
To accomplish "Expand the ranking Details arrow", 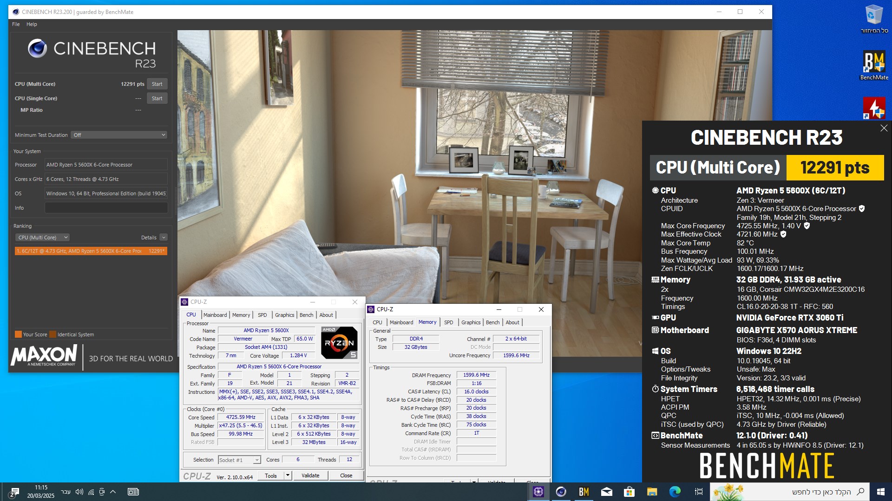I will tap(164, 238).
